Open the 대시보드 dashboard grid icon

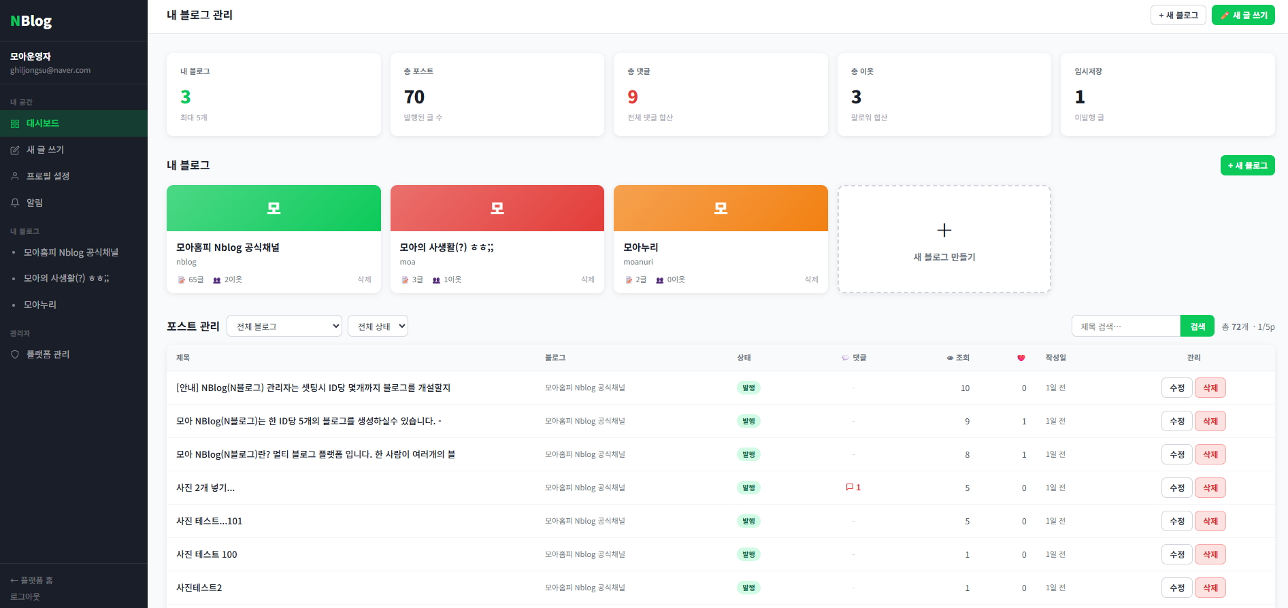pos(15,124)
